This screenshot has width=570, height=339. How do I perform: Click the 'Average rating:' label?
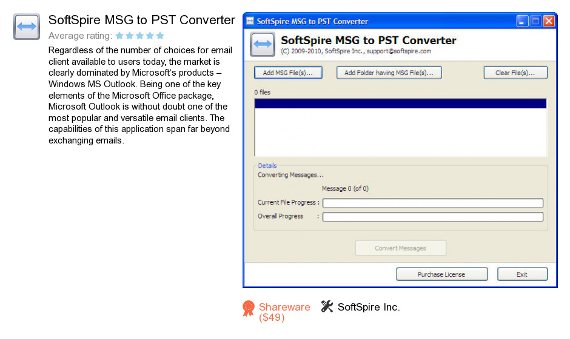click(80, 36)
